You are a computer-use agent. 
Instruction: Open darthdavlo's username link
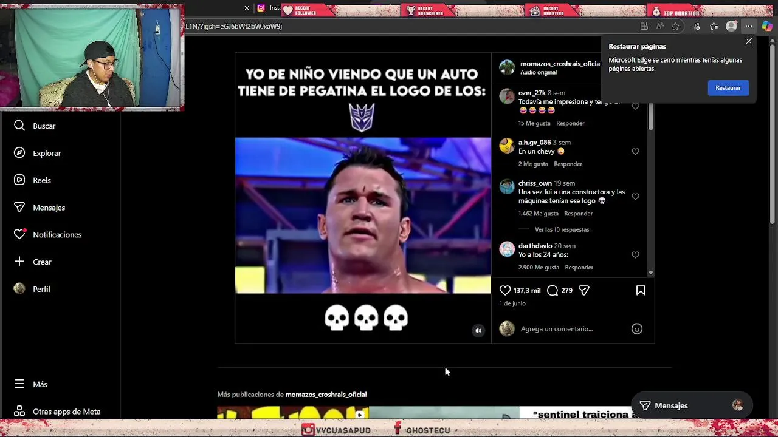[x=535, y=246]
